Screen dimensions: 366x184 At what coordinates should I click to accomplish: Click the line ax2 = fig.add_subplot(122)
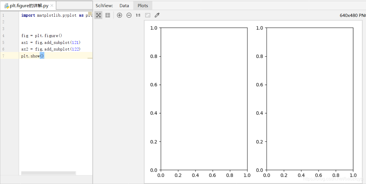click(x=51, y=49)
